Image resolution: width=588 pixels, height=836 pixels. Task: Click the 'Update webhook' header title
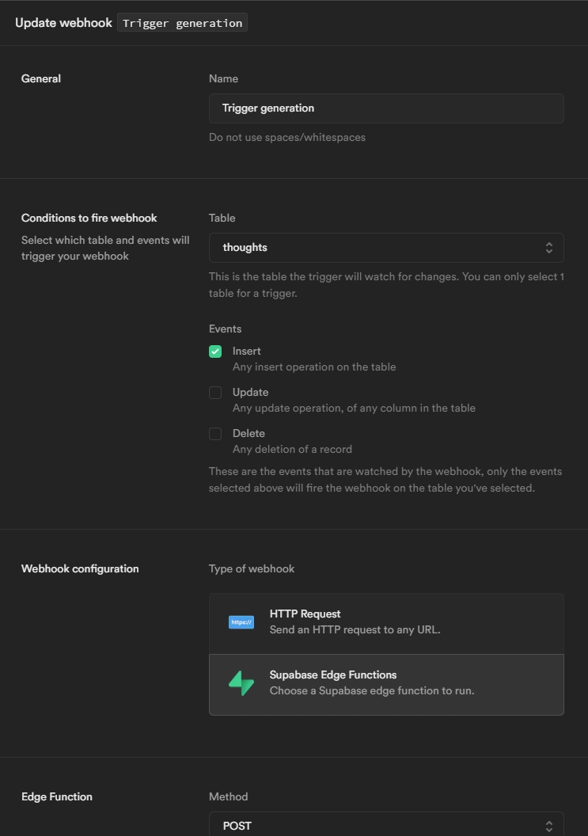(63, 23)
